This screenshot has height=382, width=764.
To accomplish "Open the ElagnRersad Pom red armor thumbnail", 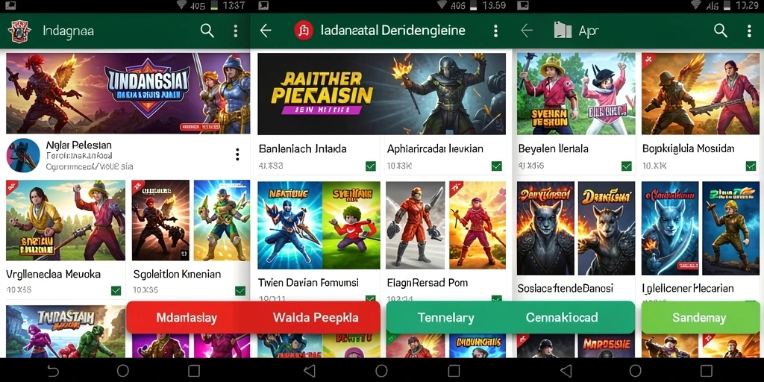I will click(x=415, y=225).
